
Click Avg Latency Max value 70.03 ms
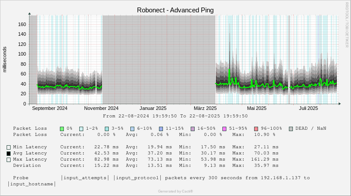pyautogui.click(x=266, y=153)
